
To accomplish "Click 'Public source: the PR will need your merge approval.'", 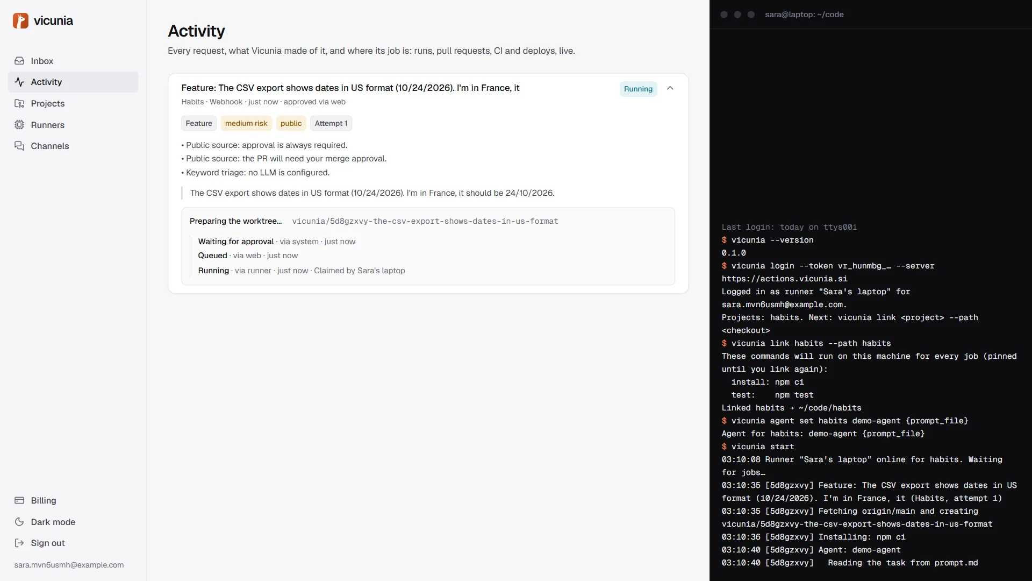I will tap(284, 159).
